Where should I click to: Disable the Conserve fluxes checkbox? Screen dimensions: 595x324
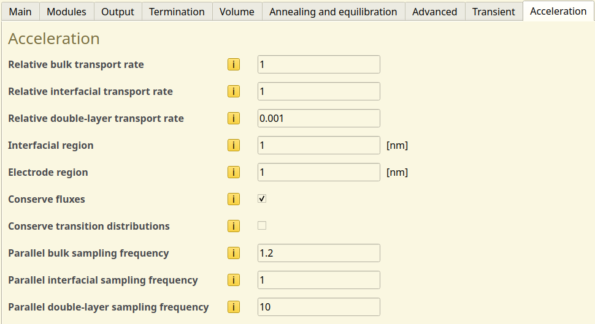[262, 199]
